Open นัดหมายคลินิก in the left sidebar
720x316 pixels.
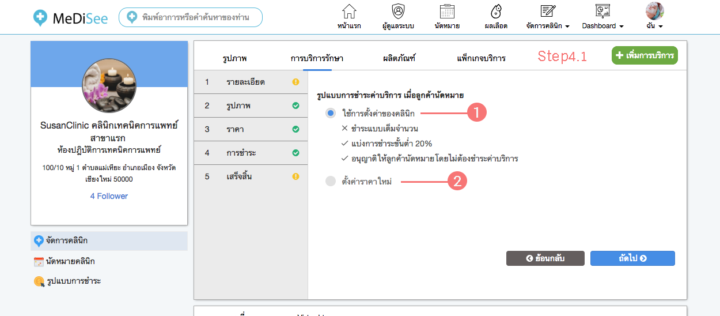70,261
